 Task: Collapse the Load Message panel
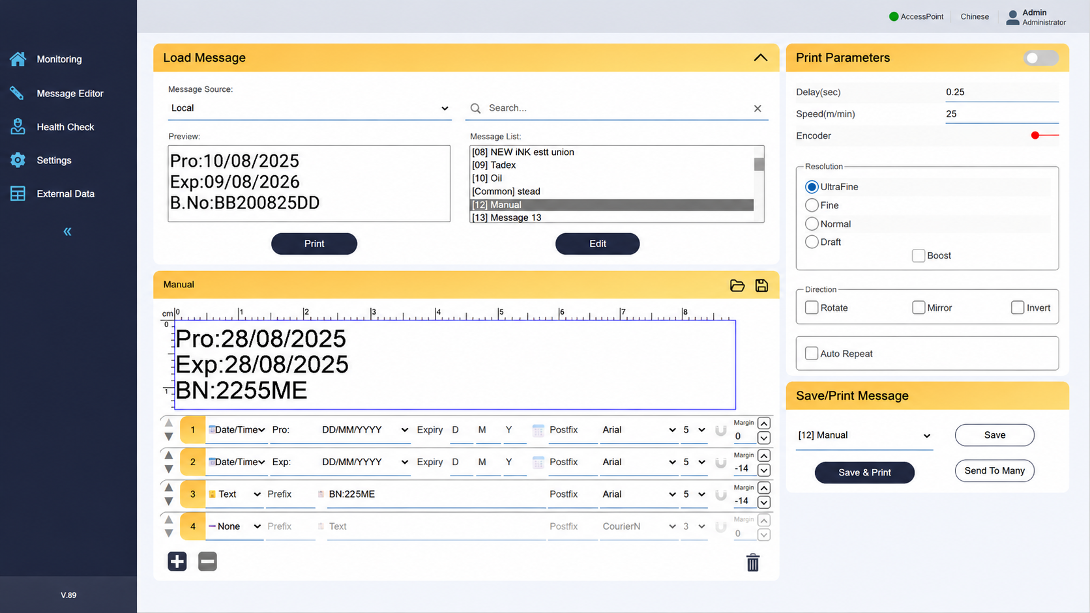click(760, 57)
